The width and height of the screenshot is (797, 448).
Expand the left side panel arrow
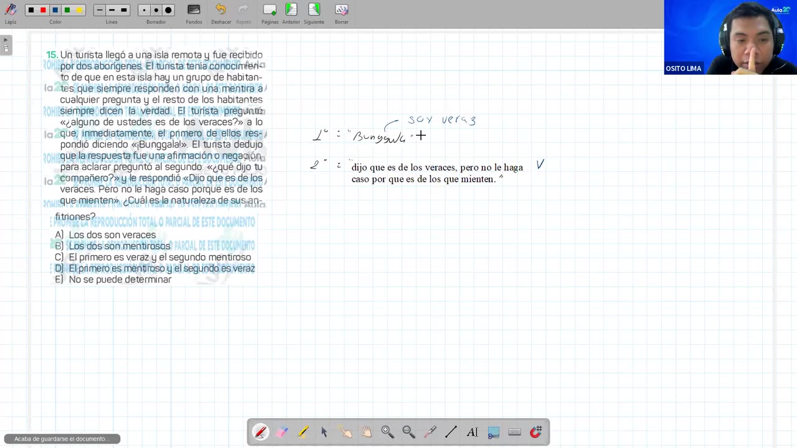click(6, 40)
